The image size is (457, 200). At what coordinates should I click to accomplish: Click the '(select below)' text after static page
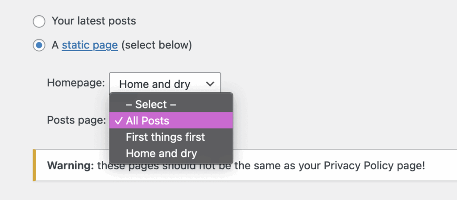156,45
